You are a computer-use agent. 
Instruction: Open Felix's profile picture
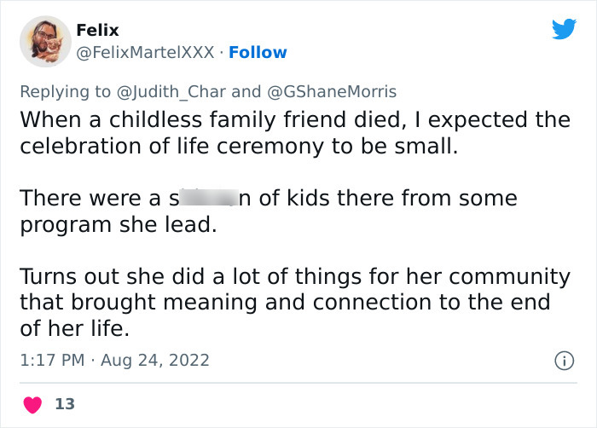44,41
